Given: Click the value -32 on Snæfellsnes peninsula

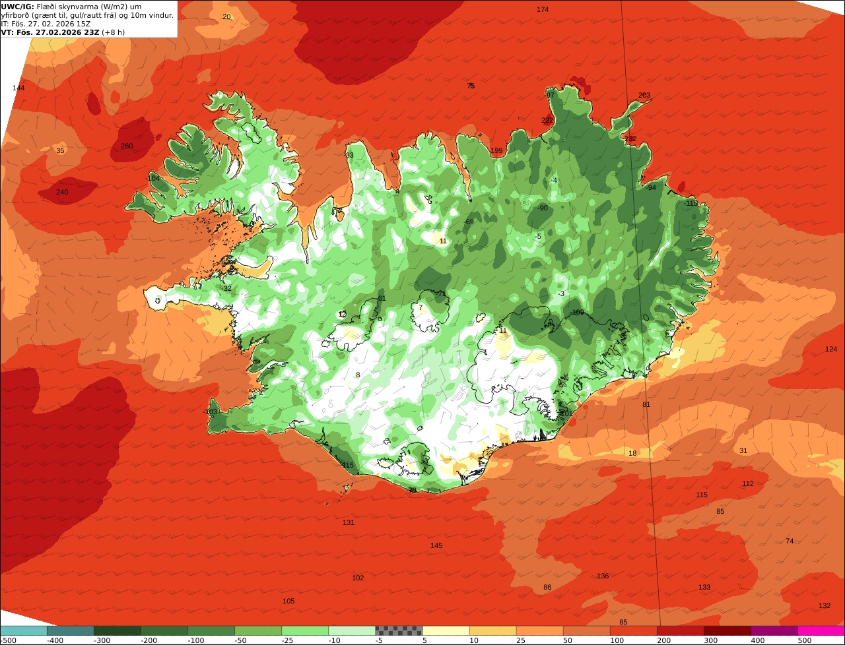Looking at the screenshot, I should [226, 288].
